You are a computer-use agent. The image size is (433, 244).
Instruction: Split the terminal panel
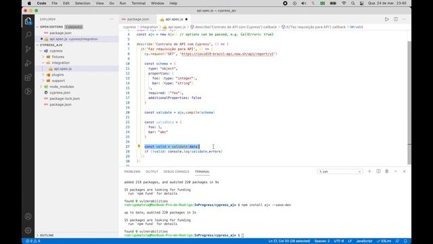[x=378, y=171]
